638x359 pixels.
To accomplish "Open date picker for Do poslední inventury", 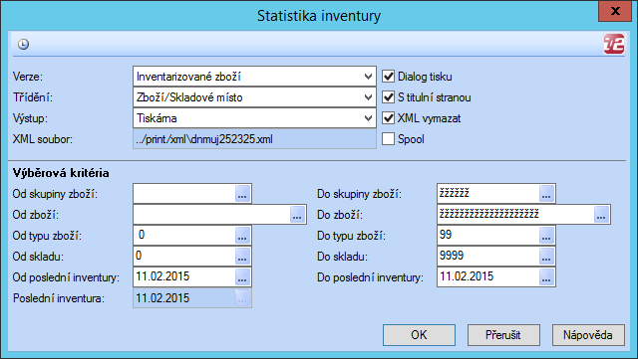I will point(546,277).
